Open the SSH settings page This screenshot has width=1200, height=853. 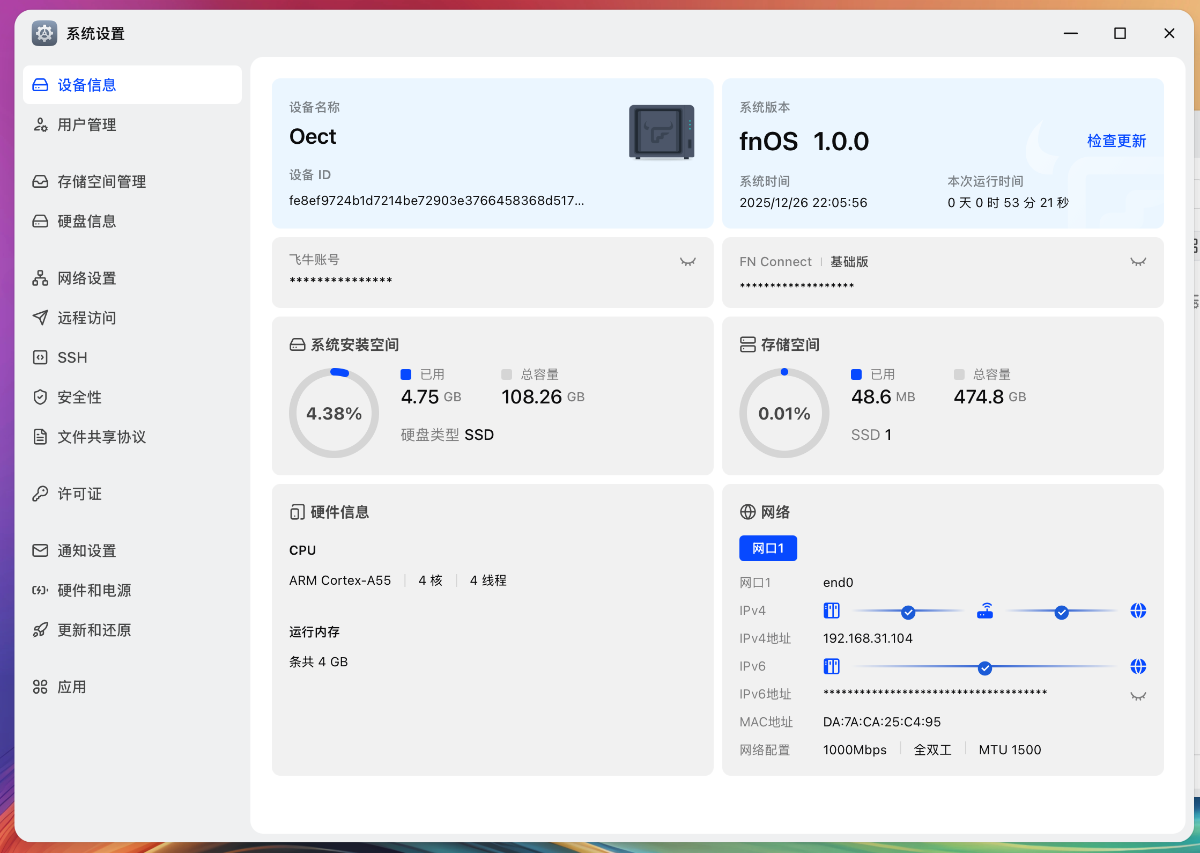coord(72,357)
